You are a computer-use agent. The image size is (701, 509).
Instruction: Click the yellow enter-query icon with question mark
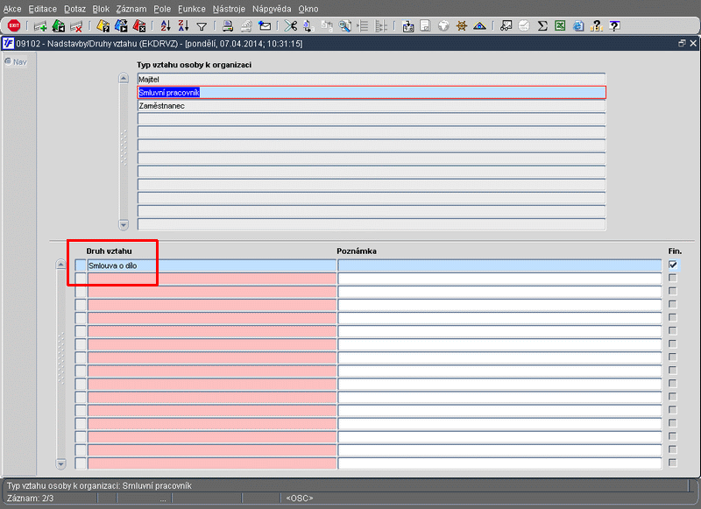[103, 26]
